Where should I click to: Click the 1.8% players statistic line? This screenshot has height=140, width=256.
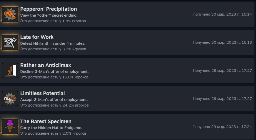pyautogui.click(x=53, y=21)
